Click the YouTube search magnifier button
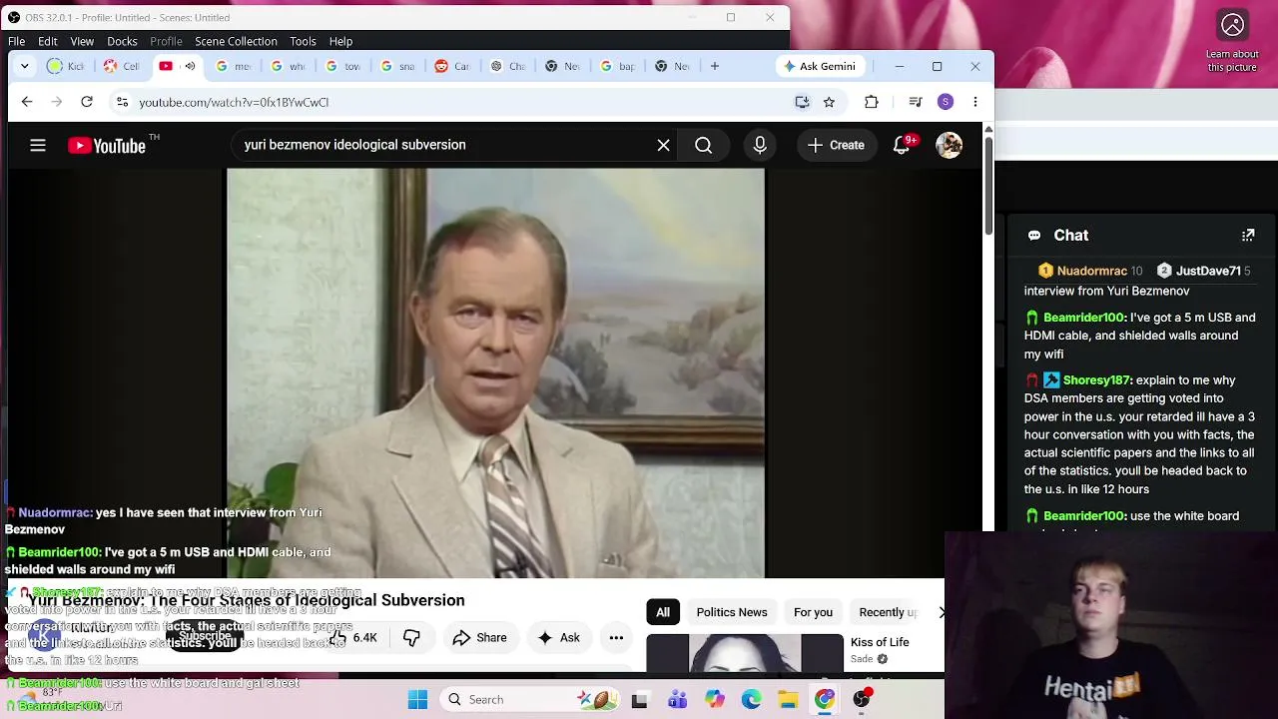This screenshot has width=1278, height=719. [x=704, y=146]
